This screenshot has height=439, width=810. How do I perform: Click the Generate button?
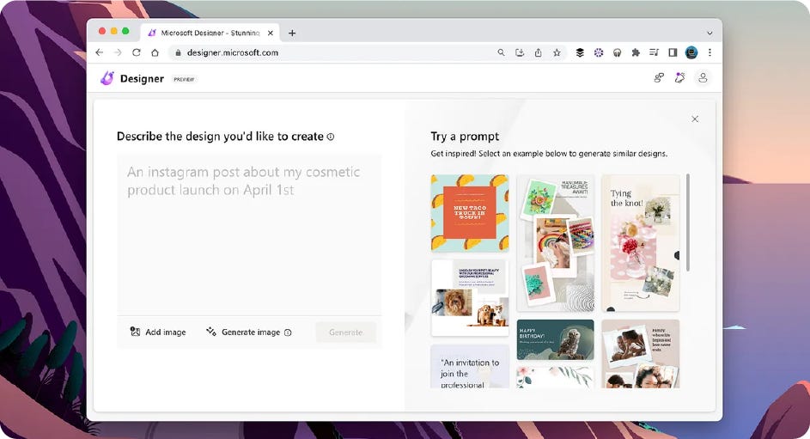[x=345, y=332]
